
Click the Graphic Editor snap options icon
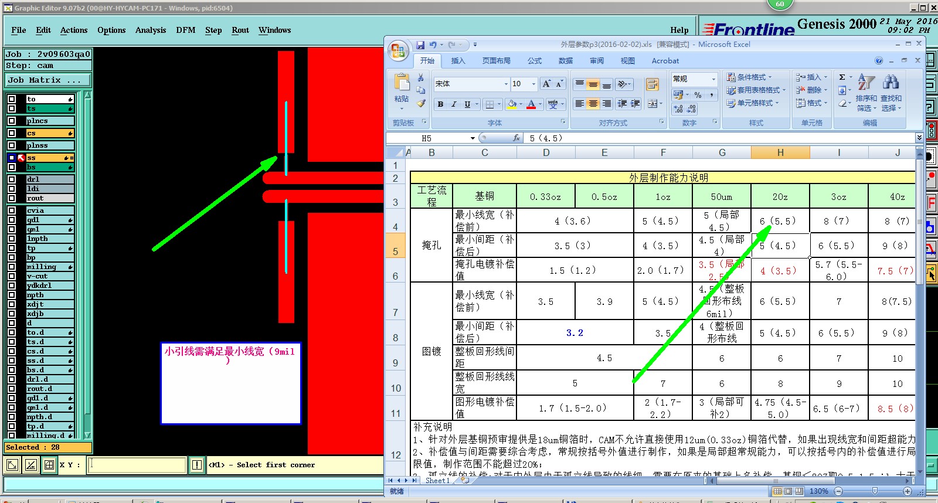30,465
